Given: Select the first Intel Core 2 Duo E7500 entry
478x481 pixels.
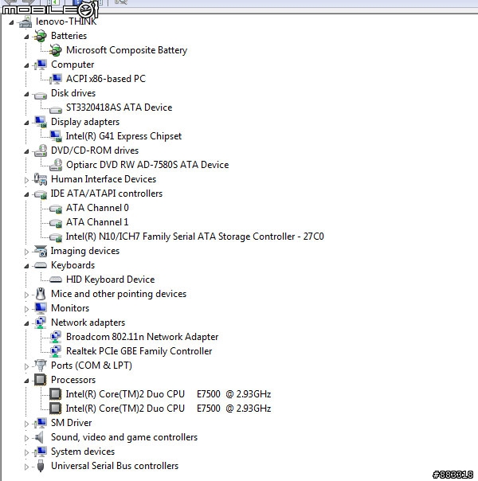Looking at the screenshot, I should [168, 394].
